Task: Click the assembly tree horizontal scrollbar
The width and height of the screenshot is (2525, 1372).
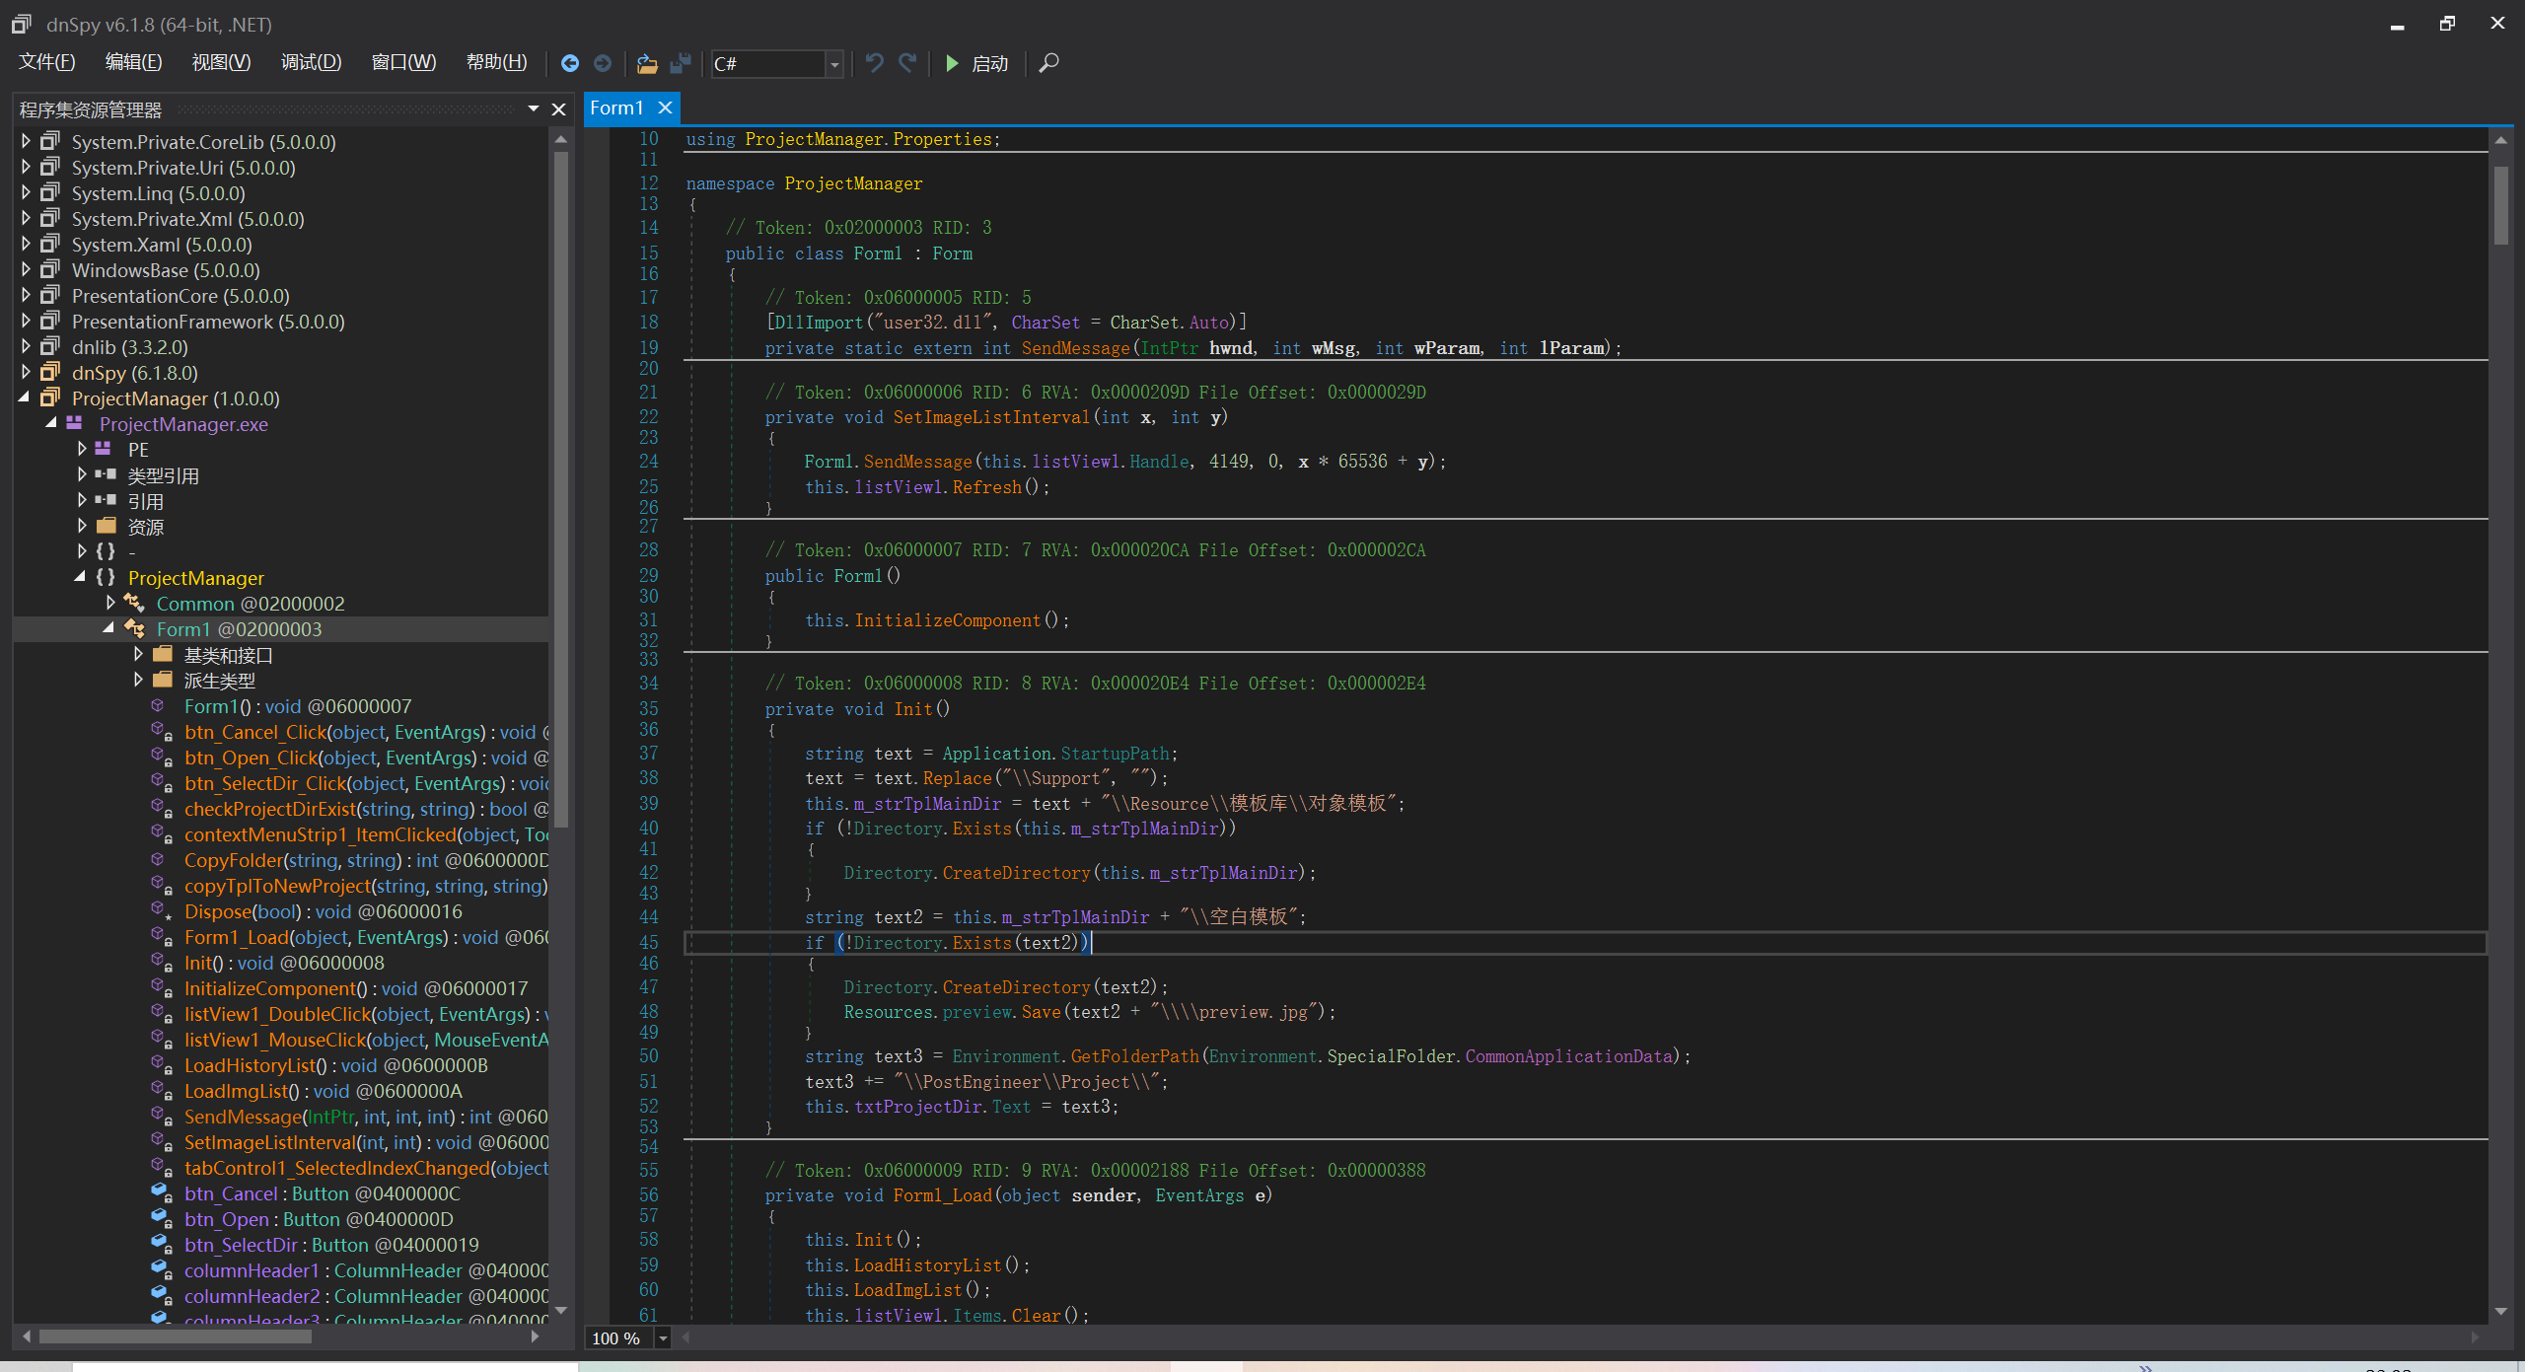Action: [176, 1336]
